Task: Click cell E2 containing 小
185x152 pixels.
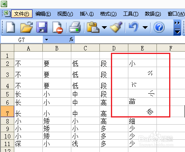Action: point(143,63)
